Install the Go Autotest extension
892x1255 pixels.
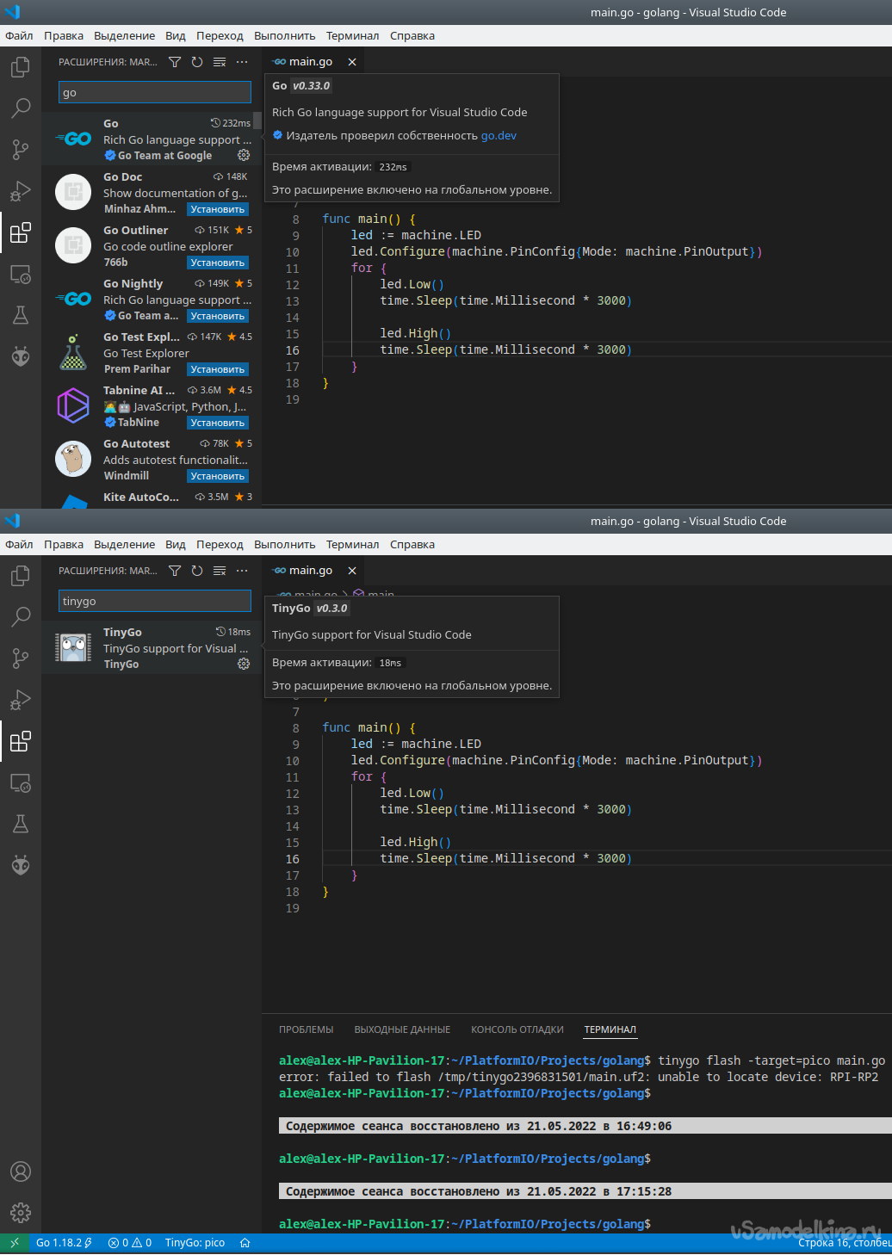pos(218,476)
